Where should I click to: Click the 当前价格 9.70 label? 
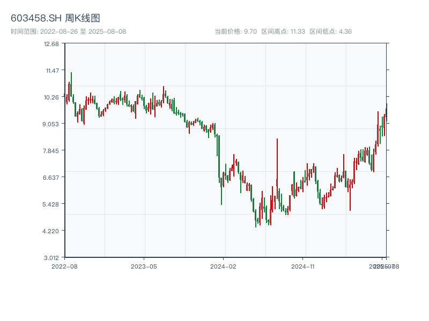pyautogui.click(x=235, y=32)
